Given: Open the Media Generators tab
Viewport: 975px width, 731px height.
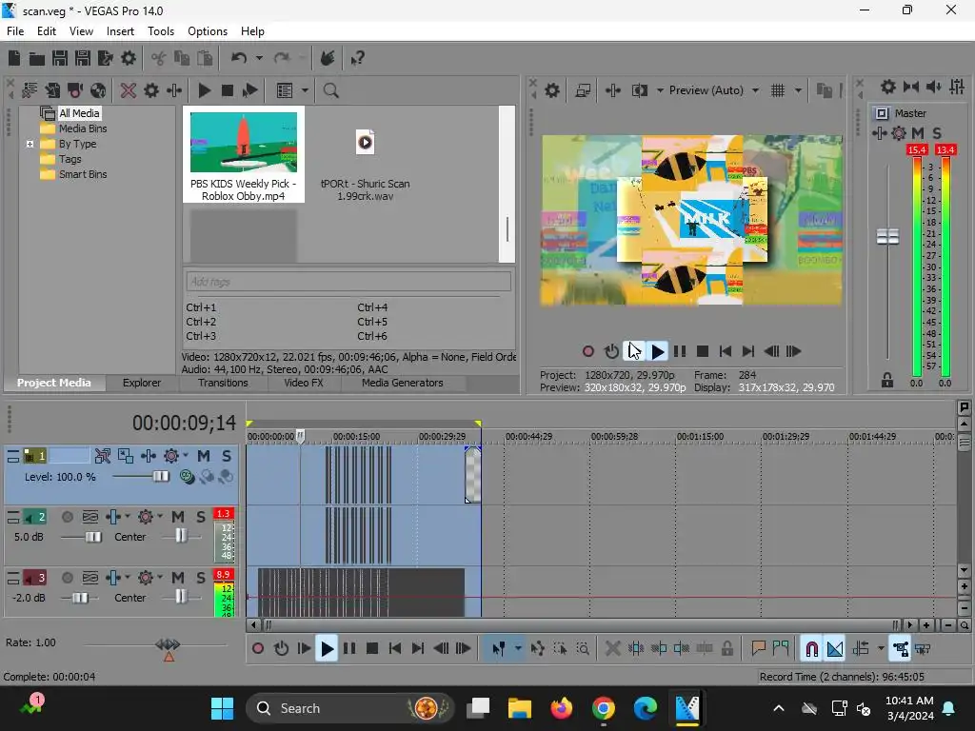Looking at the screenshot, I should click(x=403, y=383).
